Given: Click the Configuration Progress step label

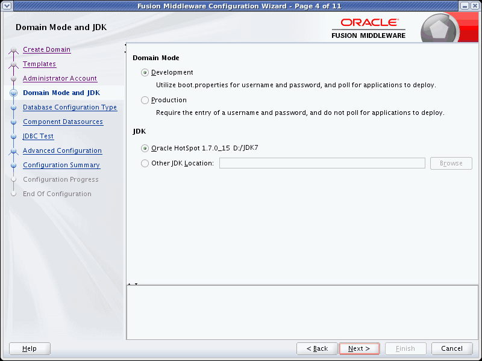Looking at the screenshot, I should pyautogui.click(x=61, y=179).
